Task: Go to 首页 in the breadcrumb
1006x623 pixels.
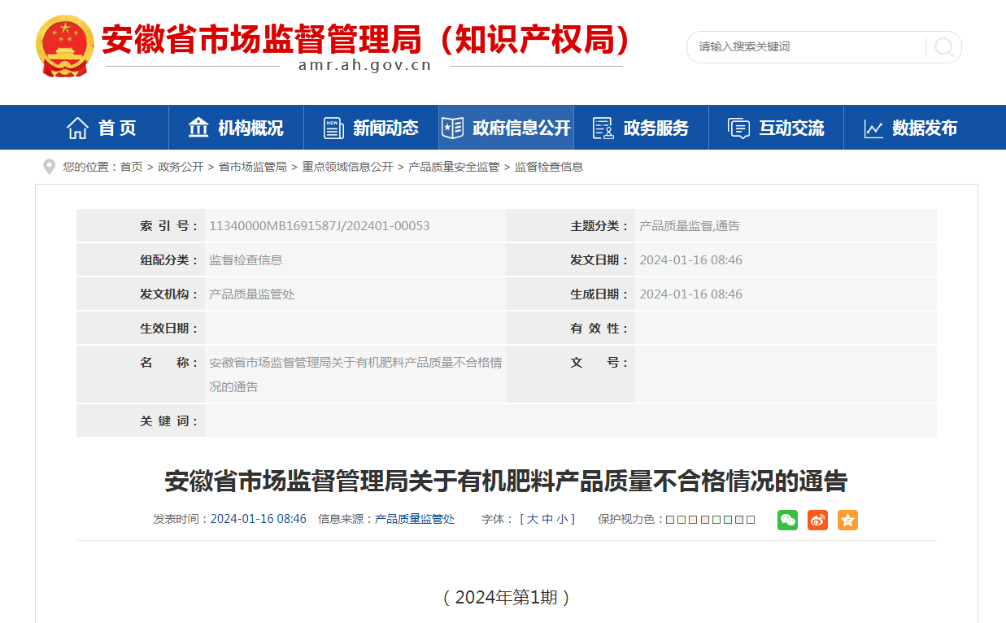Action: pyautogui.click(x=131, y=167)
